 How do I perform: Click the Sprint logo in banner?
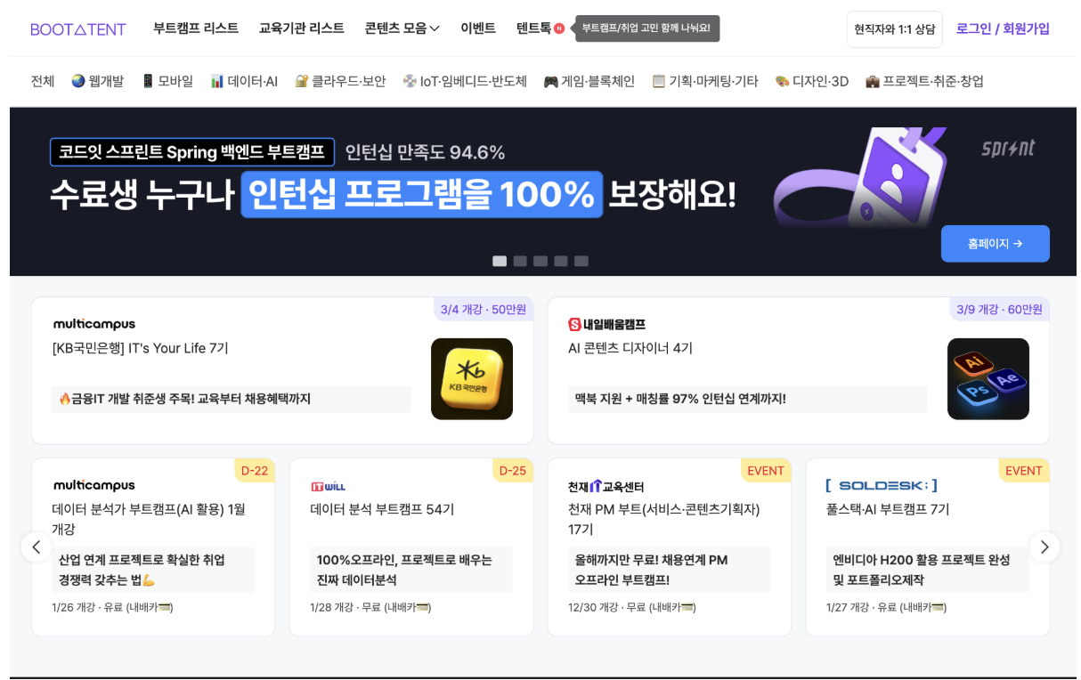(x=1008, y=148)
